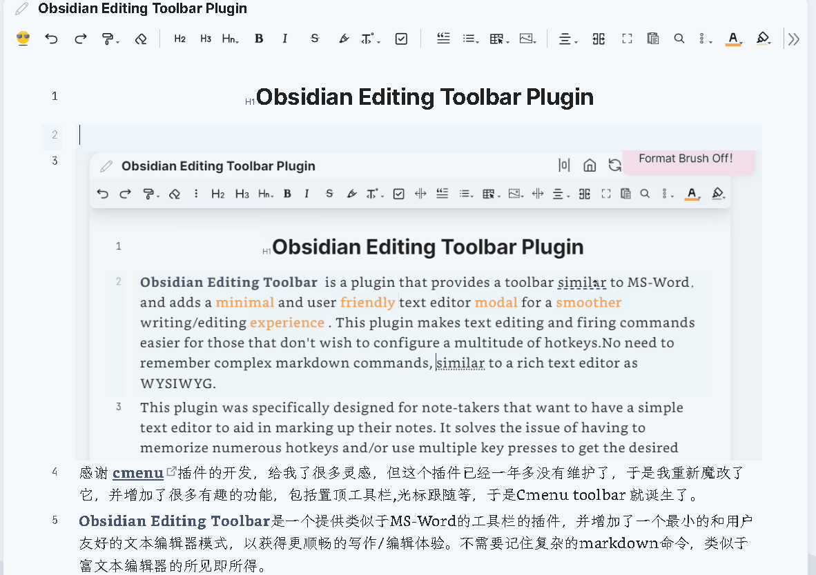The height and width of the screenshot is (575, 816).
Task: Click embedded pencil icon beside inner title
Action: (106, 166)
